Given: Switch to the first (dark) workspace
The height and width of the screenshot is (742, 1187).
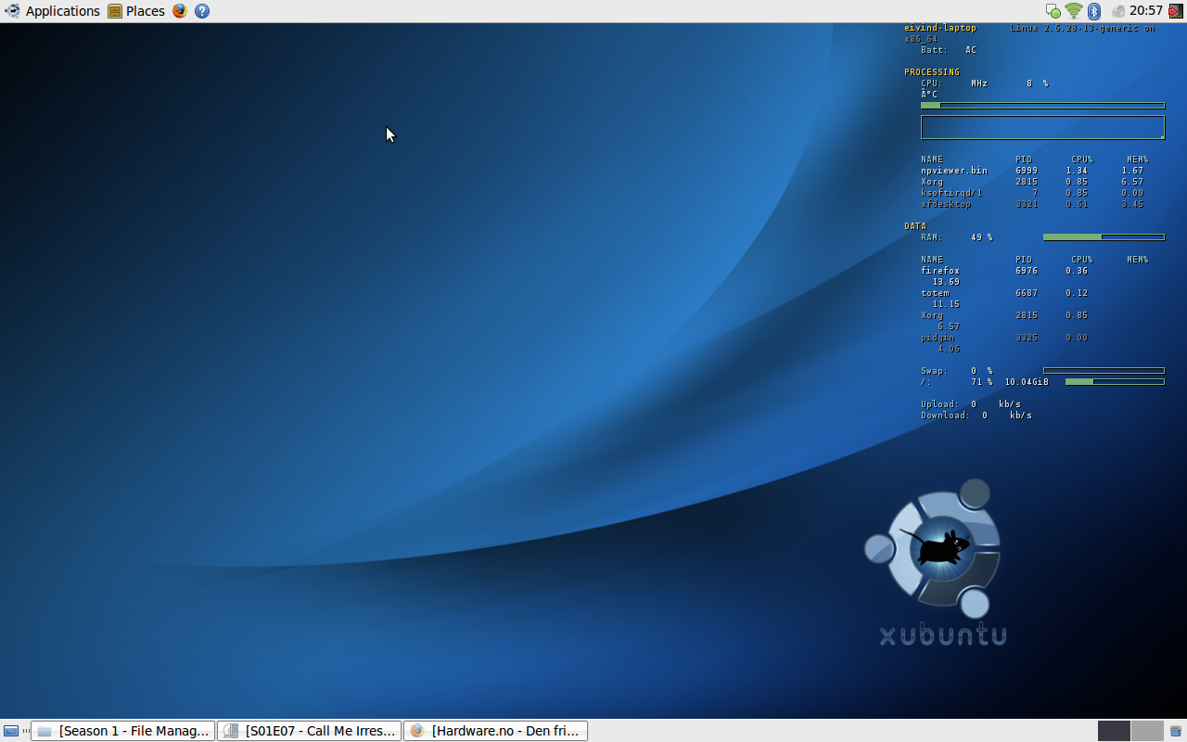Looking at the screenshot, I should pos(1114,731).
